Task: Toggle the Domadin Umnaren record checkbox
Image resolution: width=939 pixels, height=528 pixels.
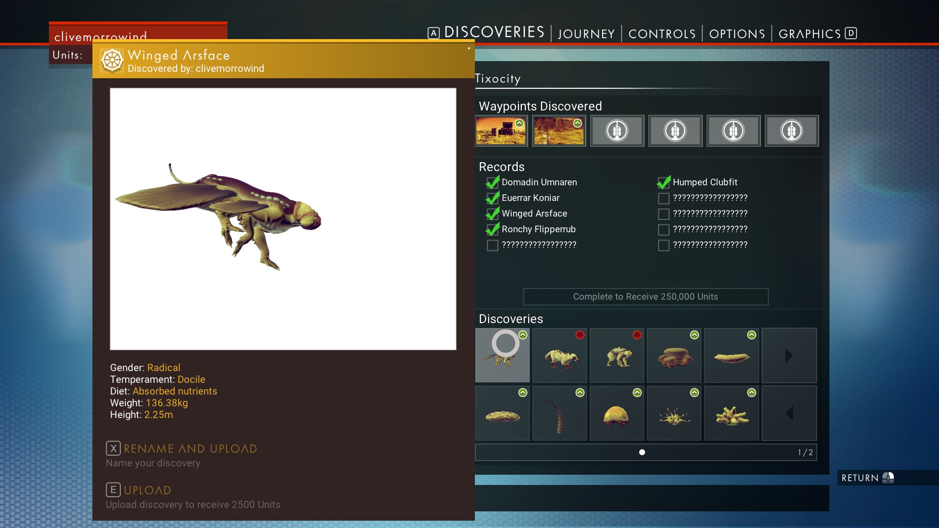Action: (x=492, y=182)
